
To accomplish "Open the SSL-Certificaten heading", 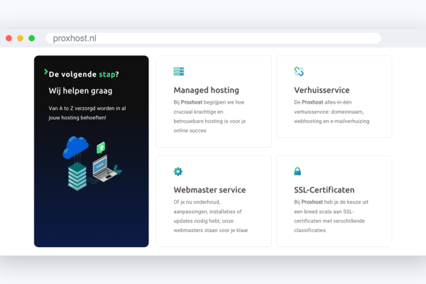I will pyautogui.click(x=324, y=190).
